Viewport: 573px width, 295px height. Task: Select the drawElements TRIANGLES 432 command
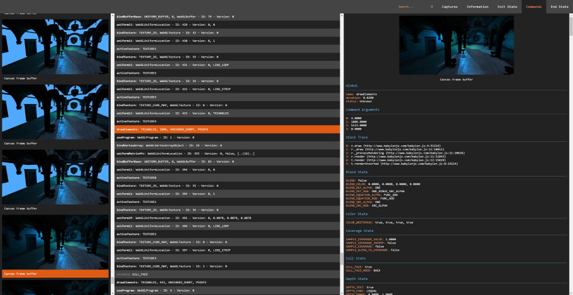(x=227, y=282)
